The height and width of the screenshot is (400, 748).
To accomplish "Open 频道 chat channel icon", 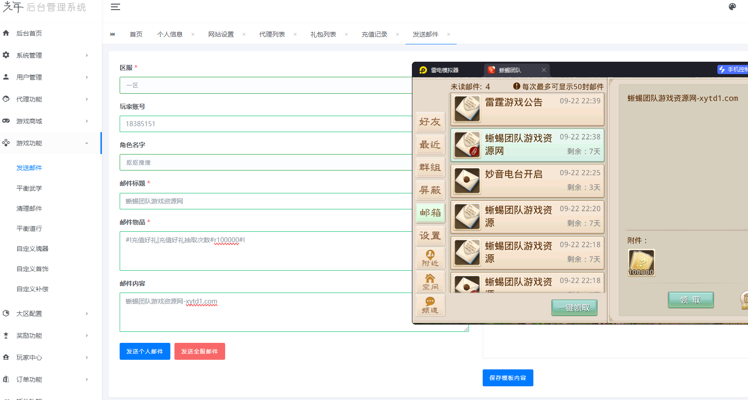I will coord(430,305).
